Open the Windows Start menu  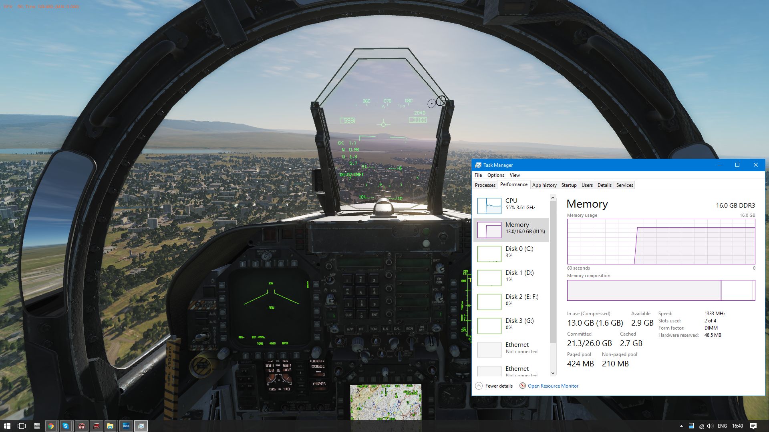[x=7, y=426]
